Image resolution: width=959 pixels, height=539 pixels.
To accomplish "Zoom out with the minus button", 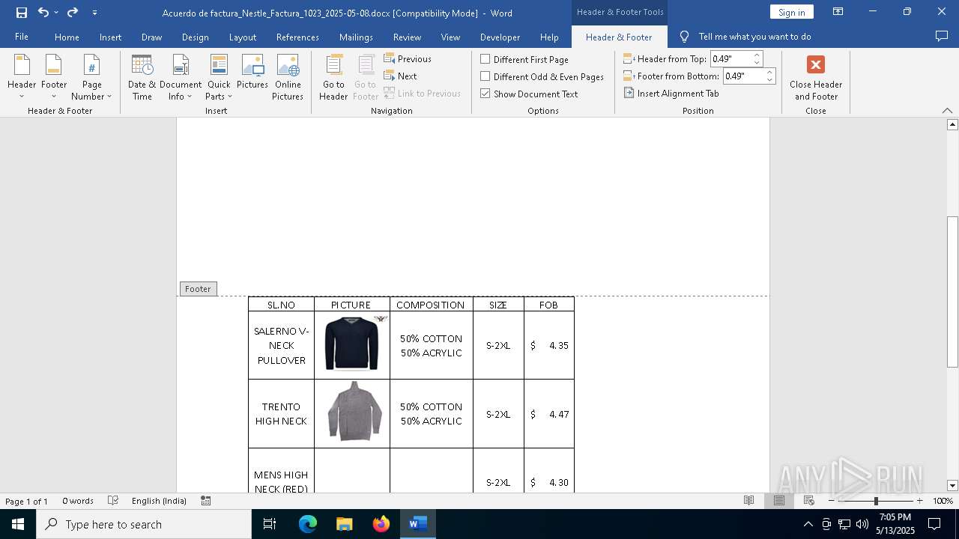I will [832, 501].
